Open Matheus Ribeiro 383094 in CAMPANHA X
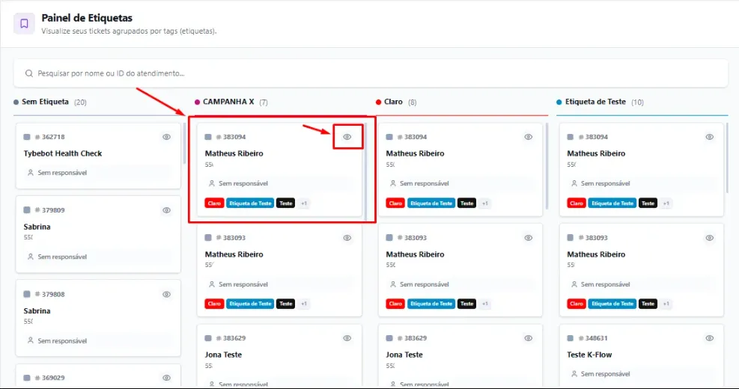This screenshot has width=739, height=389. click(279, 170)
